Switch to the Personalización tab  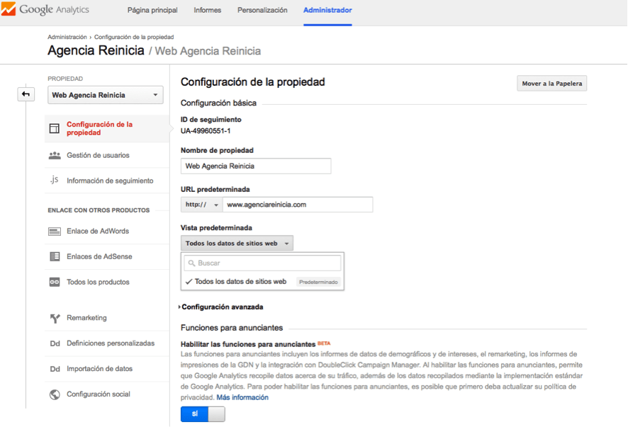[262, 11]
